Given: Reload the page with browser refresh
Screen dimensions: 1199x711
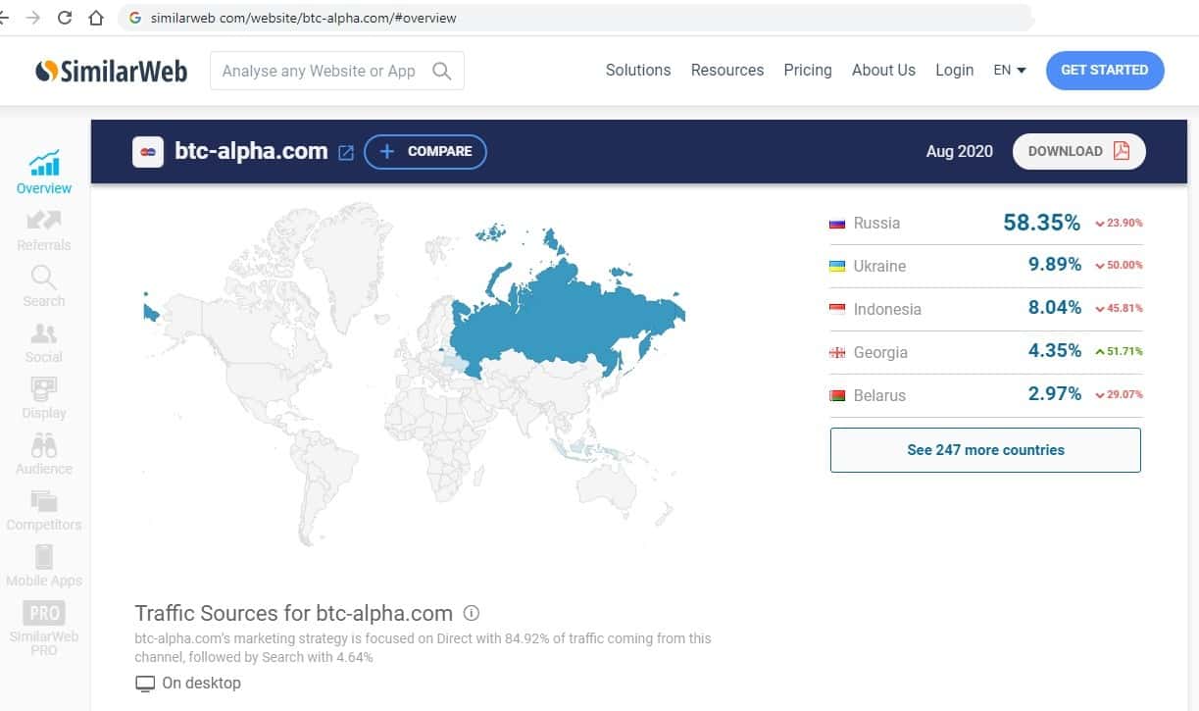Looking at the screenshot, I should 66,18.
